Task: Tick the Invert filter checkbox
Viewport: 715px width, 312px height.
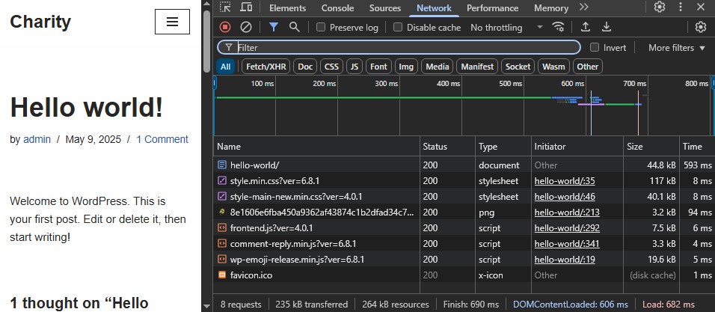Action: 595,47
